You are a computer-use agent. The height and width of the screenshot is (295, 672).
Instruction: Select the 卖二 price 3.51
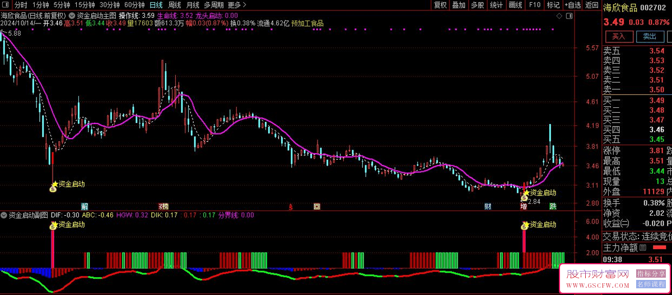(657, 80)
